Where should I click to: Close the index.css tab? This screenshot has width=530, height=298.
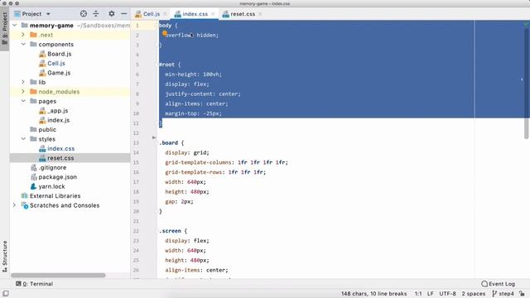pyautogui.click(x=213, y=14)
